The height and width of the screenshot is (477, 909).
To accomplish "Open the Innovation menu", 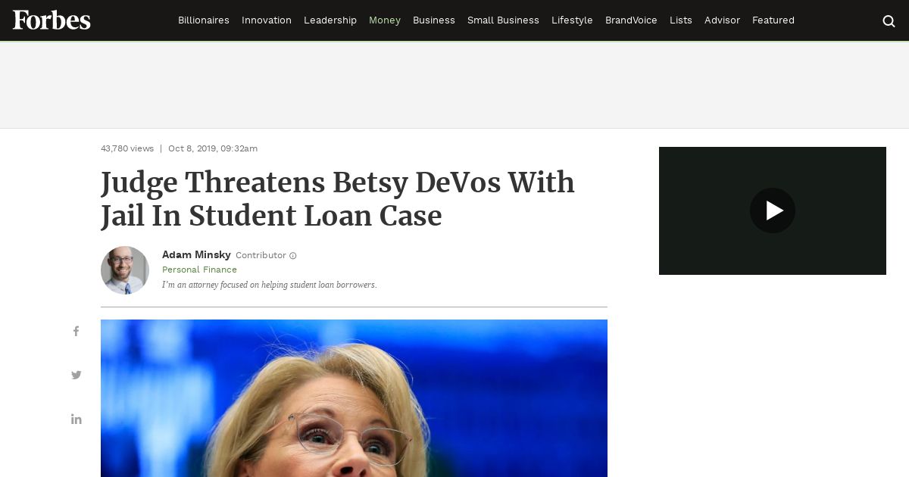I will tap(267, 20).
